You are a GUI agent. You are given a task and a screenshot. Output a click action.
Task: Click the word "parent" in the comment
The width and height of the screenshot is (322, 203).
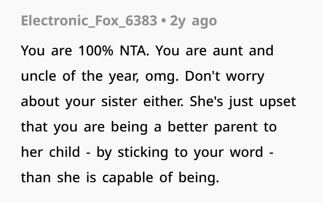pyautogui.click(x=236, y=127)
